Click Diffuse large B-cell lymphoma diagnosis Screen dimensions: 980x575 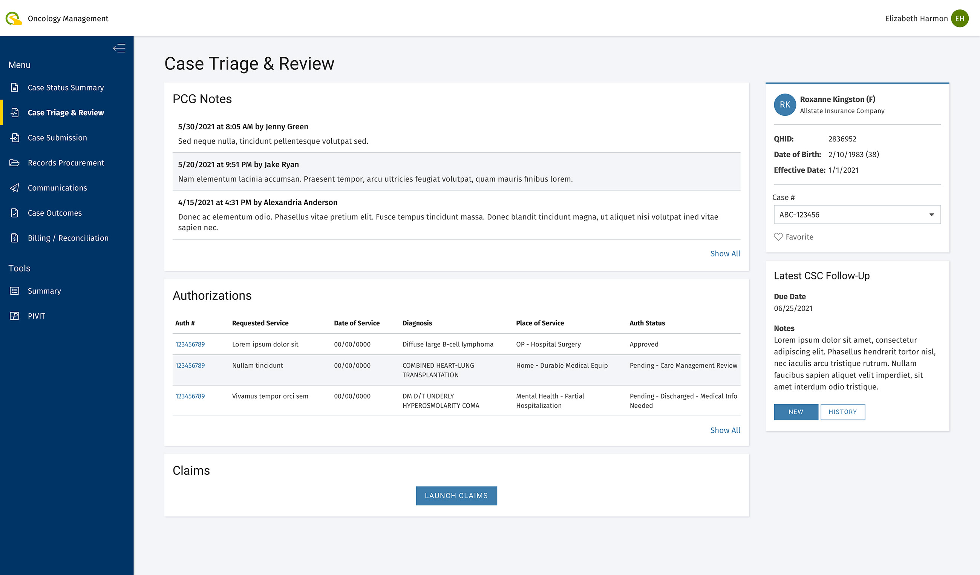(x=448, y=344)
